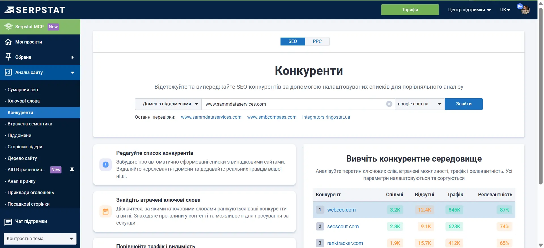The width and height of the screenshot is (544, 248).
Task: Sort by Релевантність column header
Action: (x=495, y=195)
